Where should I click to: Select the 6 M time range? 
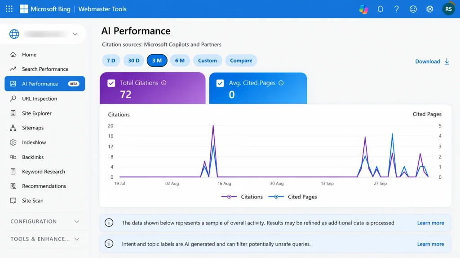180,60
